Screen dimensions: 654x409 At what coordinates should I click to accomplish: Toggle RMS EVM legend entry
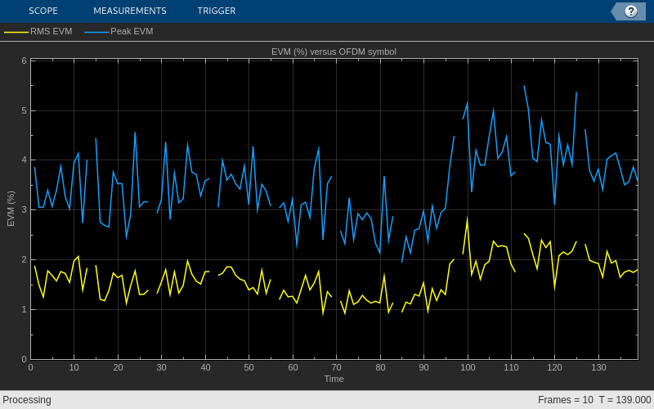[x=38, y=31]
